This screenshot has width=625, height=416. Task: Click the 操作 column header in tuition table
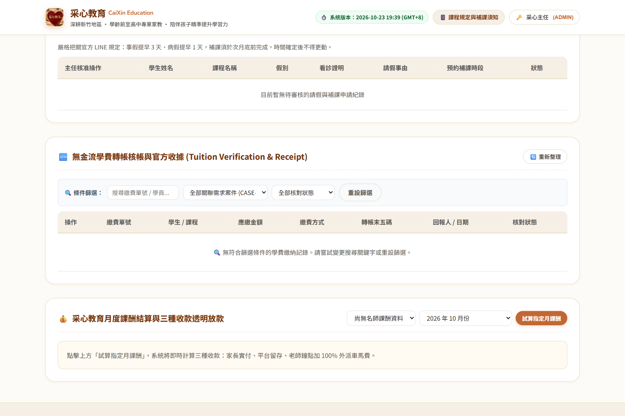click(71, 222)
